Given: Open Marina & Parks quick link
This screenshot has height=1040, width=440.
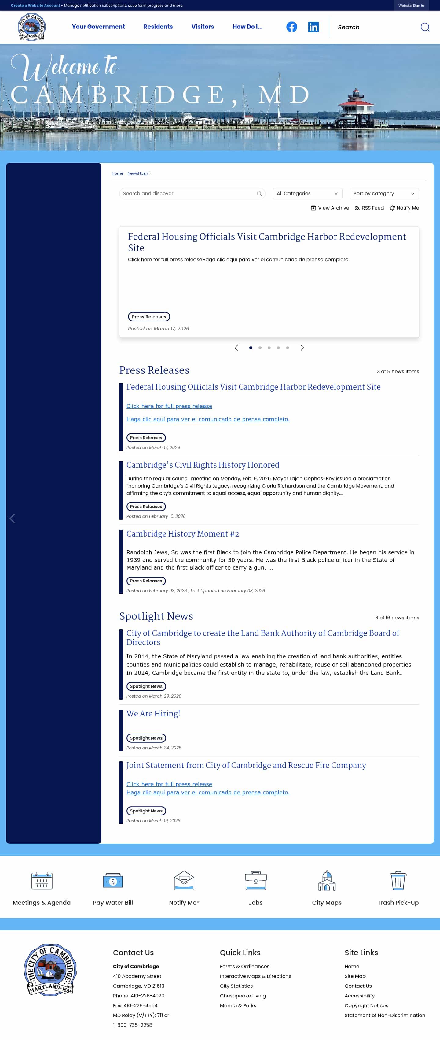Looking at the screenshot, I should tap(238, 1005).
